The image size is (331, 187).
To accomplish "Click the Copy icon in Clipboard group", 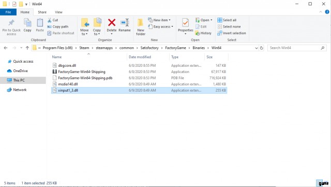I will tap(27, 23).
